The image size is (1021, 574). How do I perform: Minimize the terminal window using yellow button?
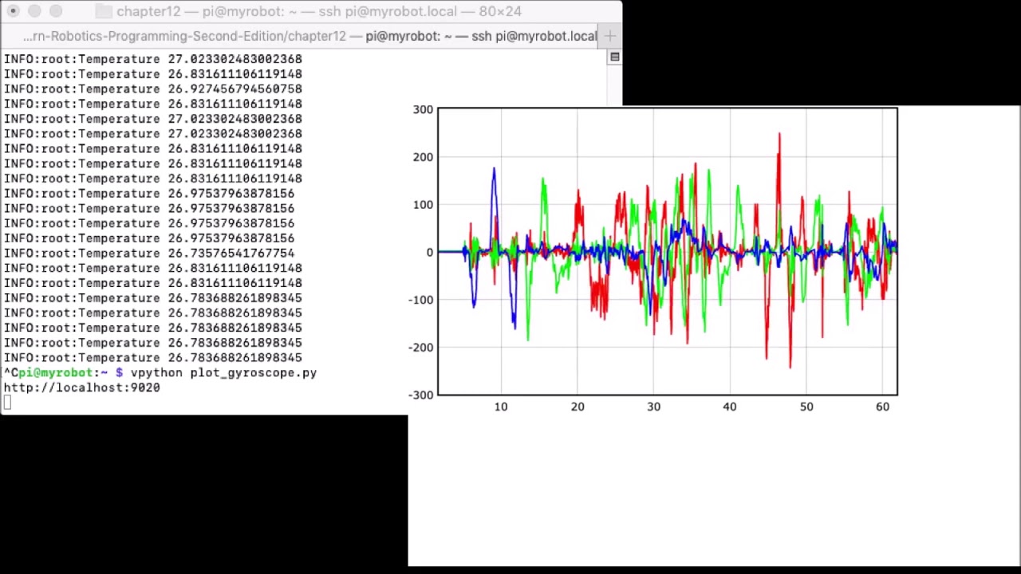coord(34,11)
